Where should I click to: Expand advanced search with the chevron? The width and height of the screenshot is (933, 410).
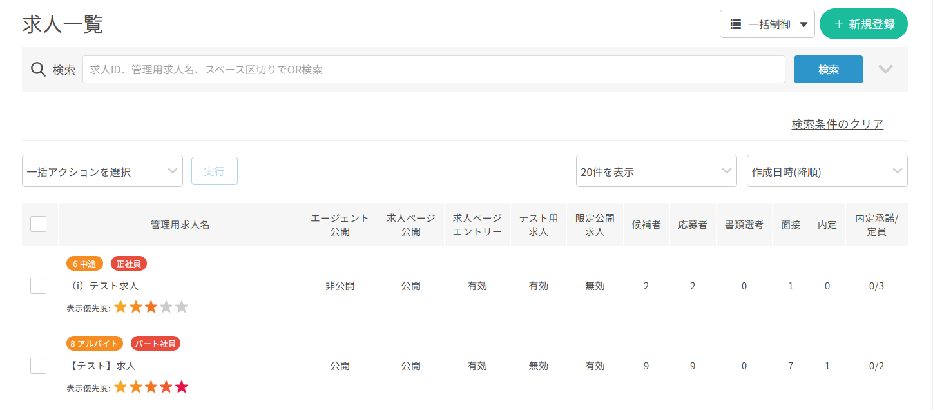(x=885, y=70)
